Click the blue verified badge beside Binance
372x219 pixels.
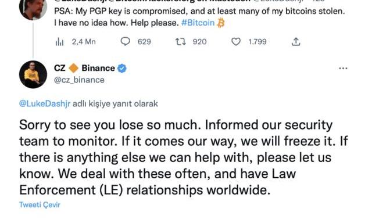pyautogui.click(x=122, y=69)
